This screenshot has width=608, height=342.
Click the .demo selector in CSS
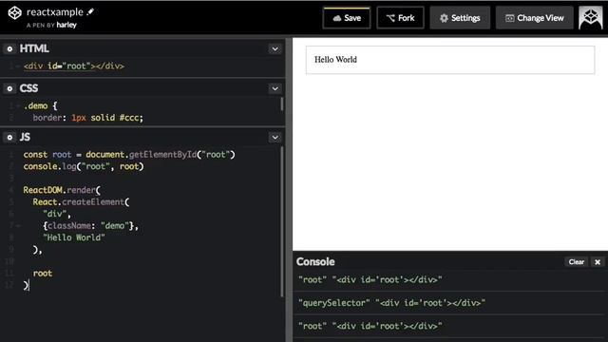[36, 105]
